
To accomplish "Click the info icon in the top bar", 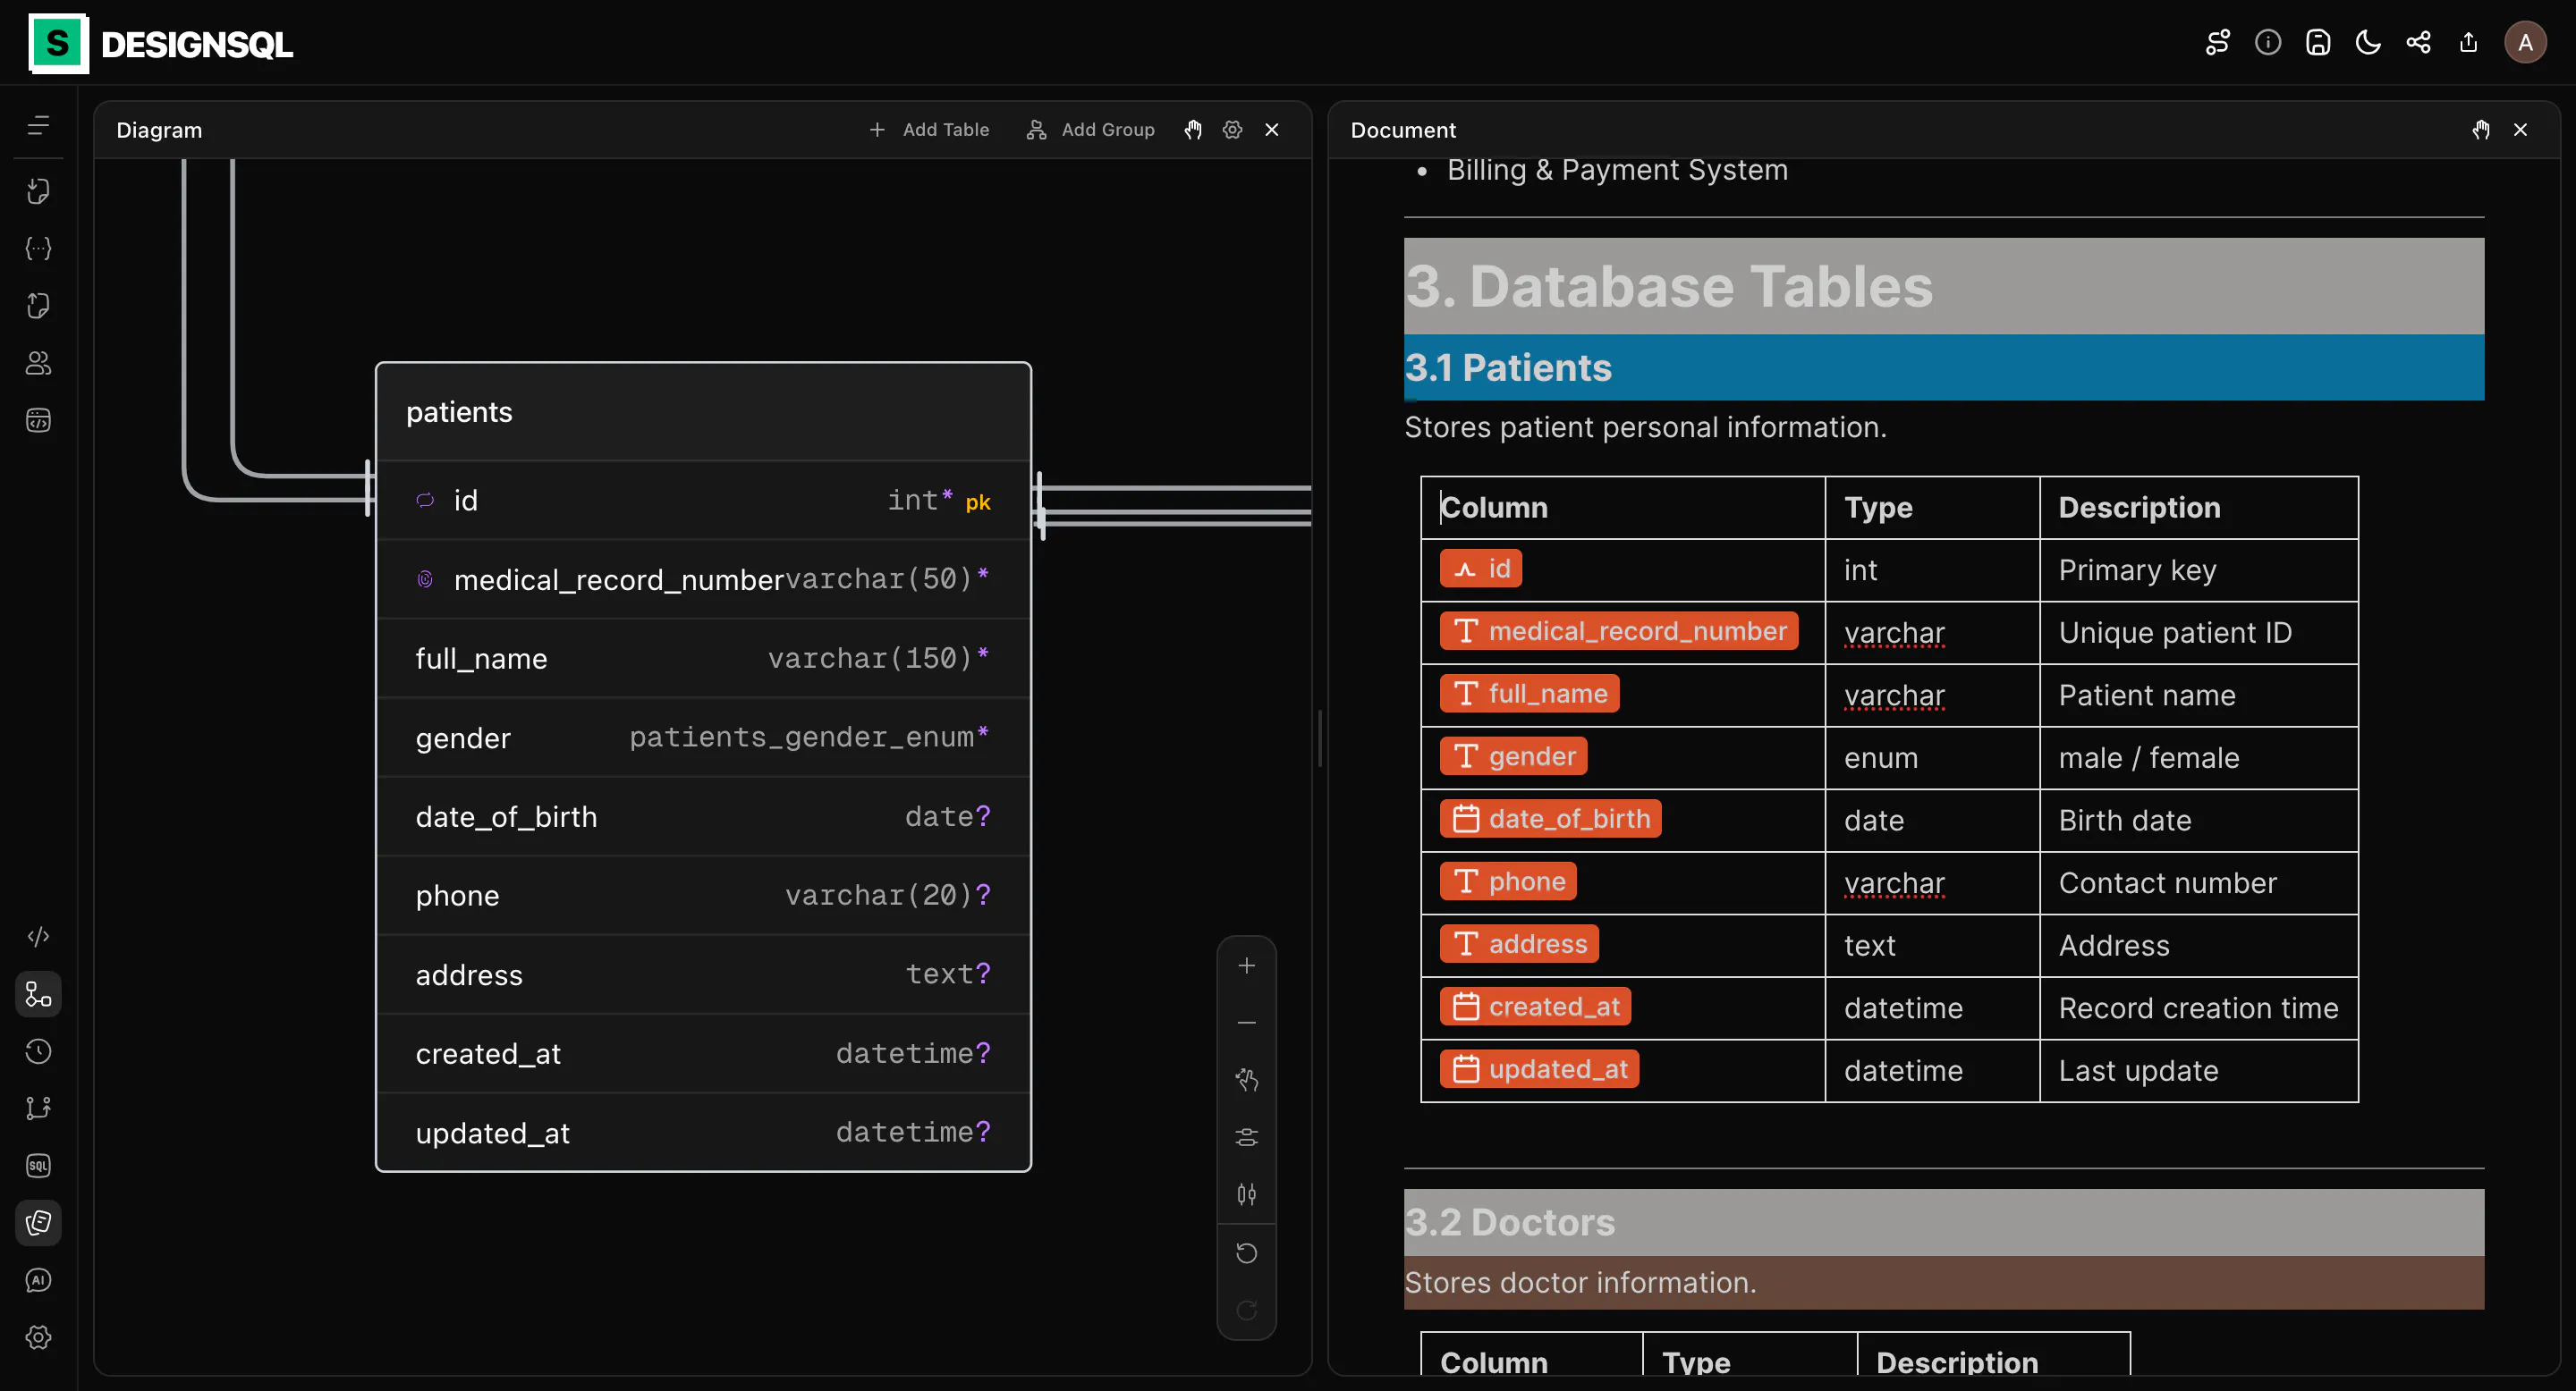I will point(2268,42).
